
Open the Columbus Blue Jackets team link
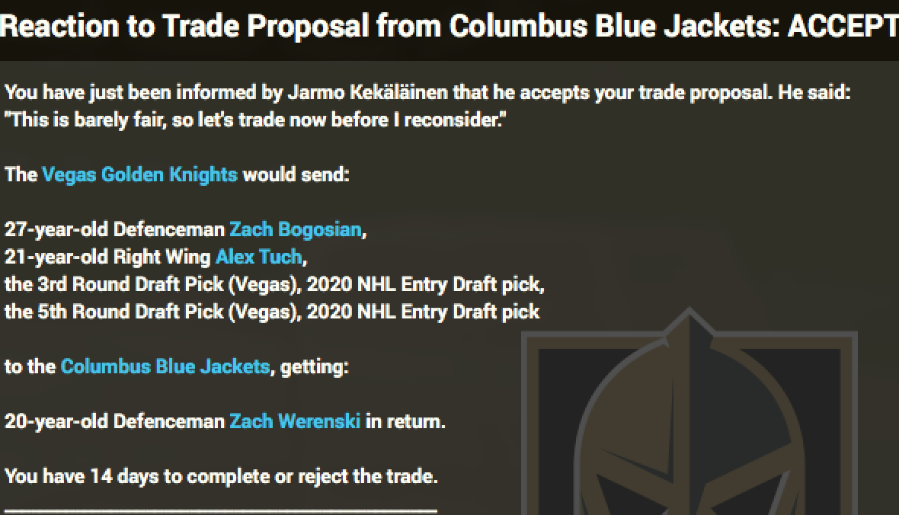(x=165, y=366)
